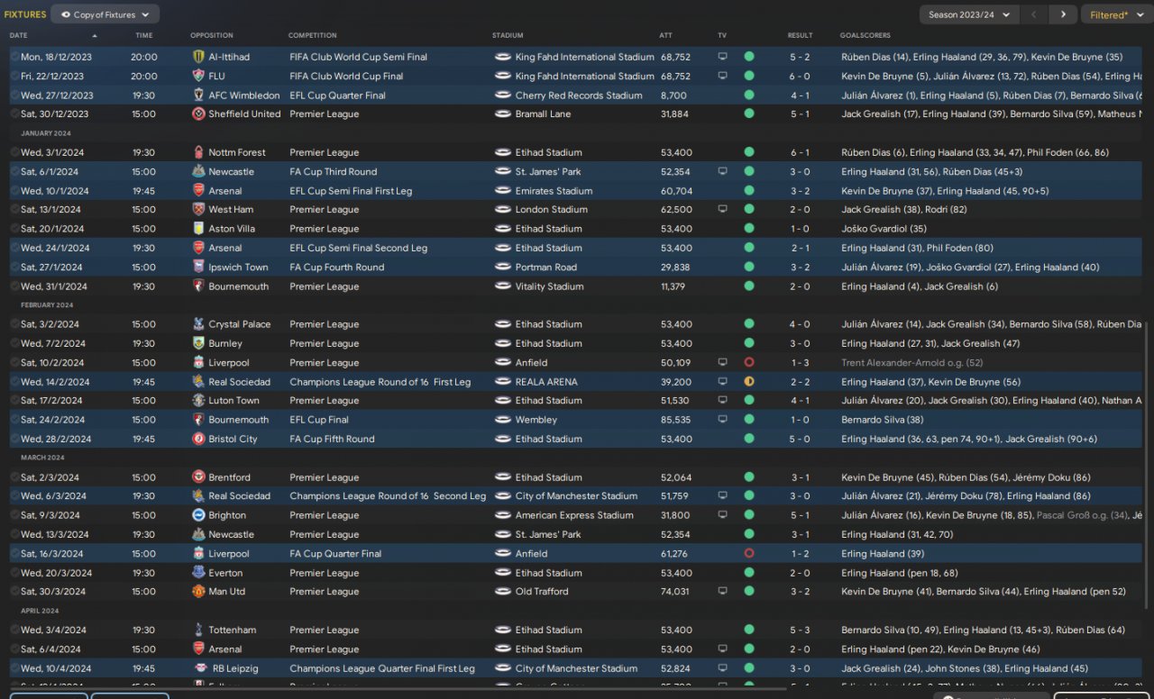Go to the previous season with the left arrow
This screenshot has height=699, width=1154.
click(x=1035, y=14)
